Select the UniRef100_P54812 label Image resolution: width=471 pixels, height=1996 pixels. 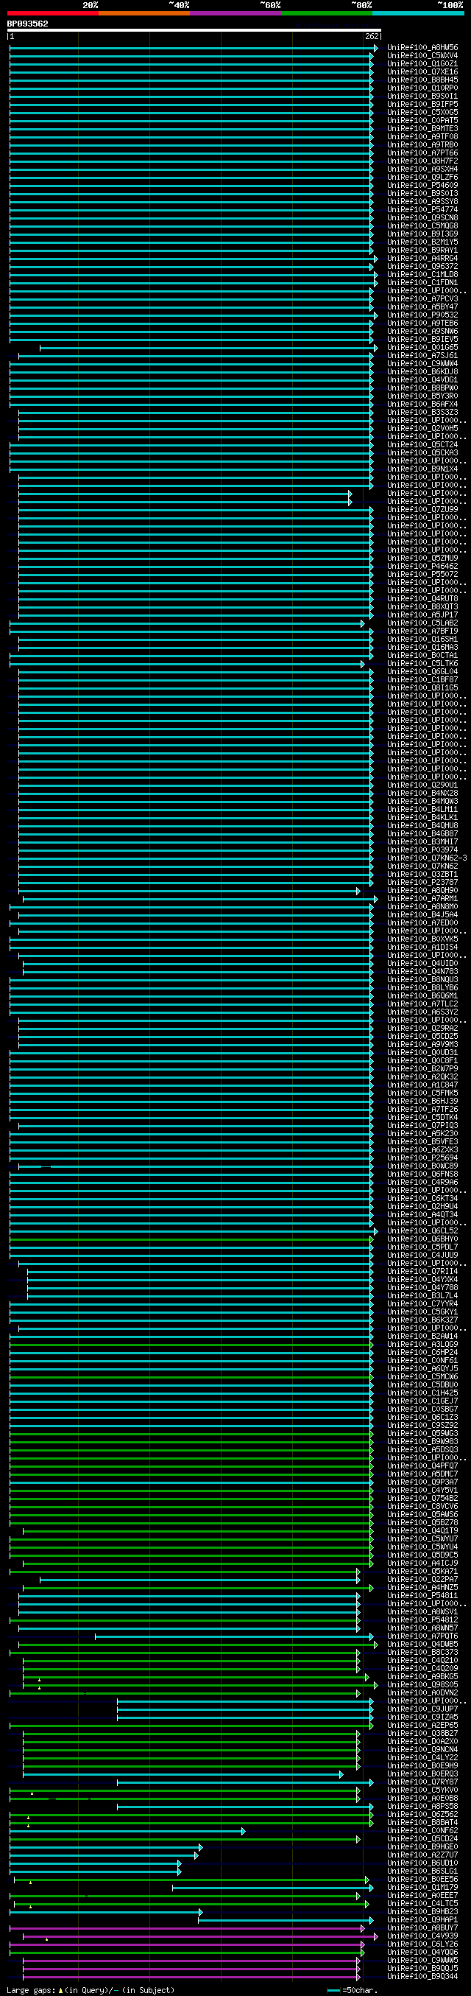pyautogui.click(x=422, y=1619)
